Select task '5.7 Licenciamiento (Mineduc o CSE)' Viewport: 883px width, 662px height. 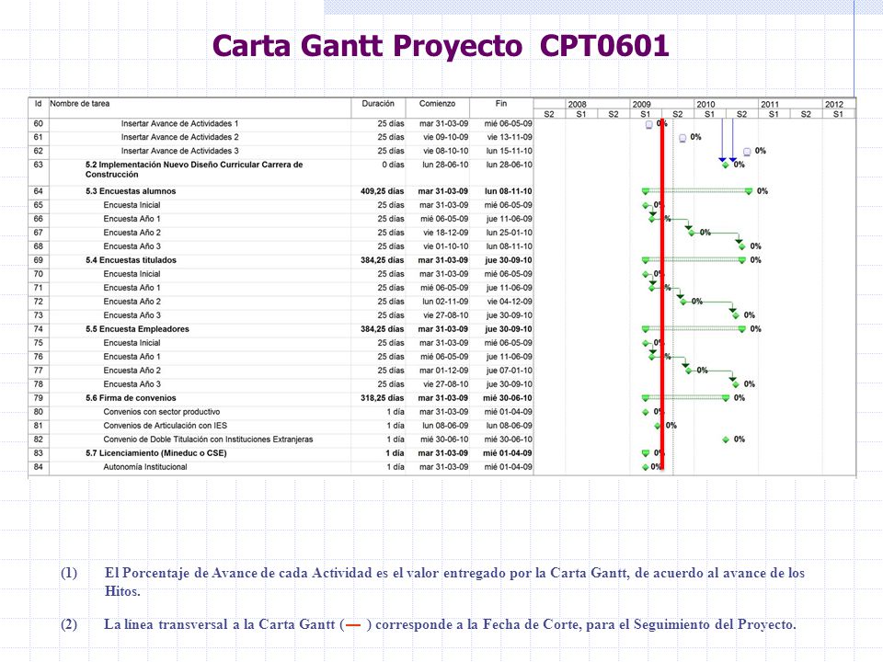(156, 453)
